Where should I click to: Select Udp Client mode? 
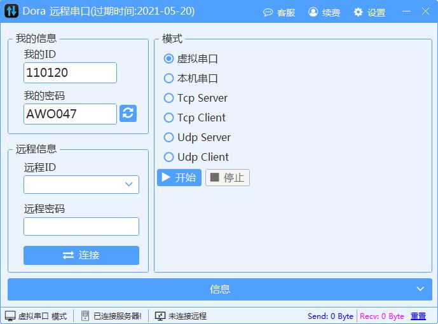pos(196,157)
